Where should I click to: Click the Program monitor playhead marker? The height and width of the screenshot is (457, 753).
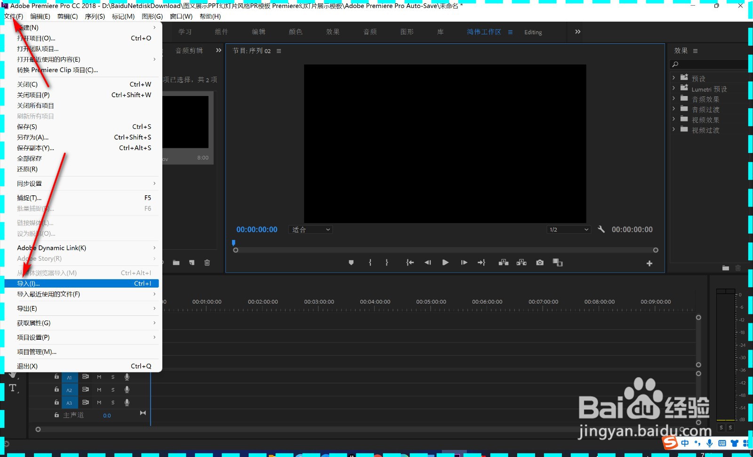click(x=233, y=243)
